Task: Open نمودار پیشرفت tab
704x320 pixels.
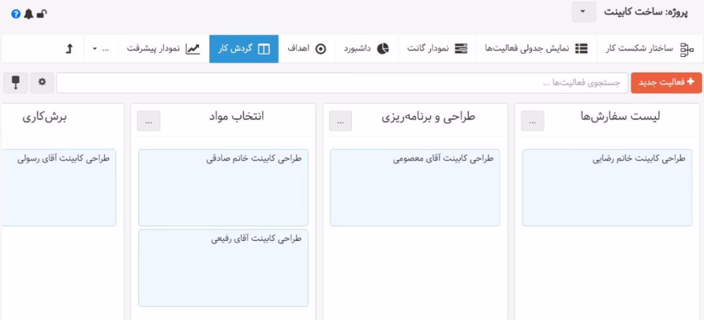Action: pyautogui.click(x=164, y=49)
